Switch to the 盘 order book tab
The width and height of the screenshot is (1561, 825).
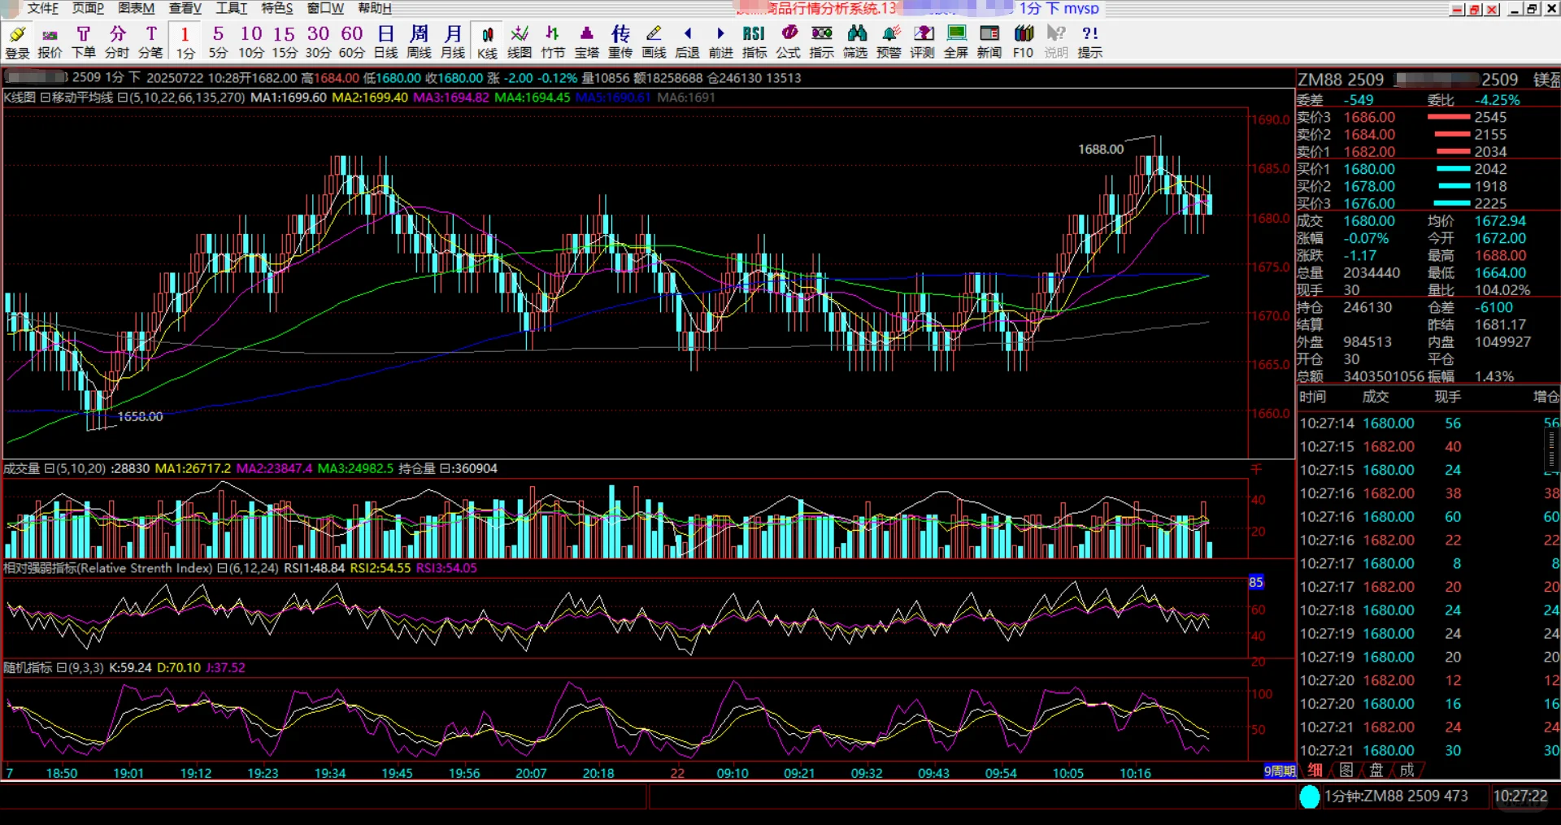(x=1376, y=770)
